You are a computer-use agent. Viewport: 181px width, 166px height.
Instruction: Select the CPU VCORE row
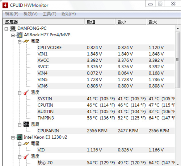(x=106, y=48)
